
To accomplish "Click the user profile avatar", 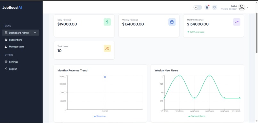I will (x=242, y=7).
